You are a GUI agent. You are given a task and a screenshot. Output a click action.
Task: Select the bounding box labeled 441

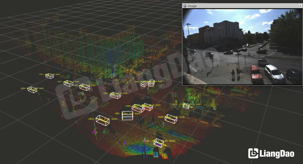click(x=68, y=83)
